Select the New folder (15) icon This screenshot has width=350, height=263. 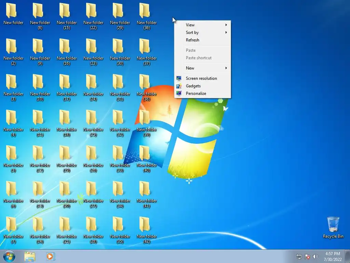(x=65, y=10)
